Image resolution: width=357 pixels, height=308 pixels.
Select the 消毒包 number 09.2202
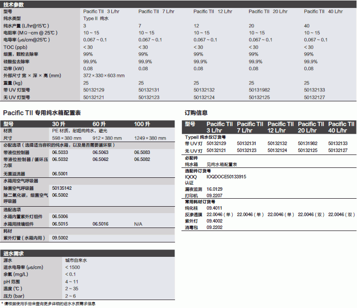[x=214, y=227]
